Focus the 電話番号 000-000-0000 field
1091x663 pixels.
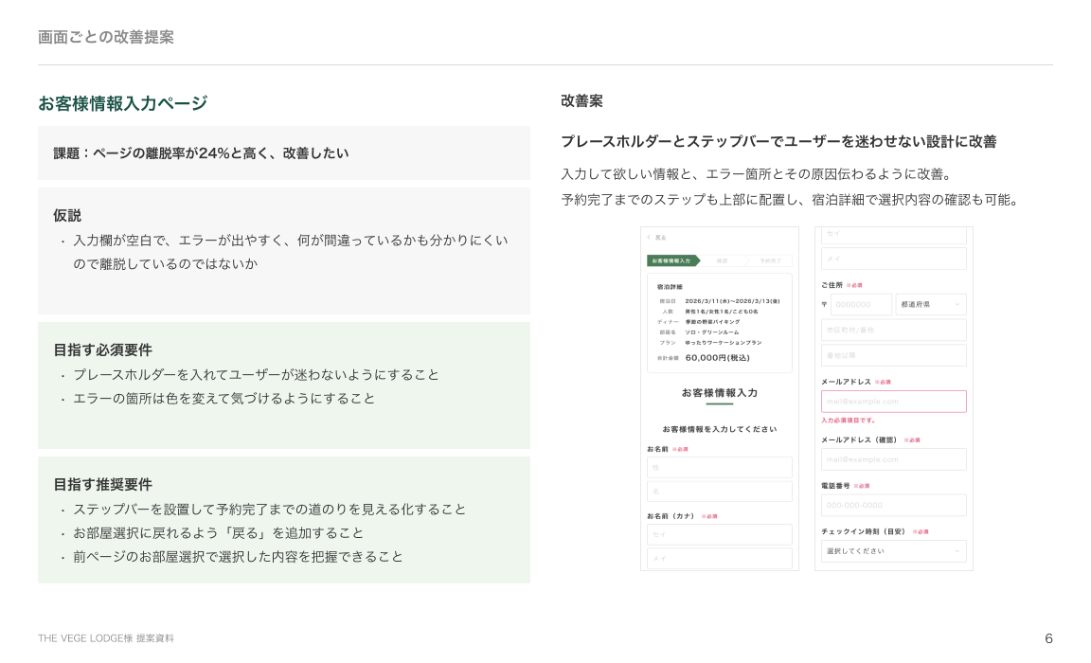click(x=893, y=505)
